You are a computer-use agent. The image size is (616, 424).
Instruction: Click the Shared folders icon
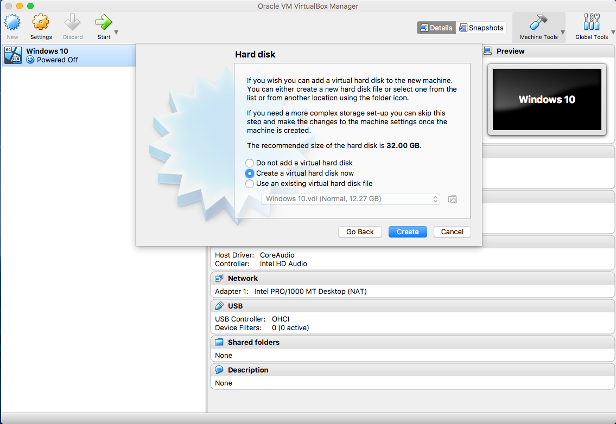(x=219, y=342)
